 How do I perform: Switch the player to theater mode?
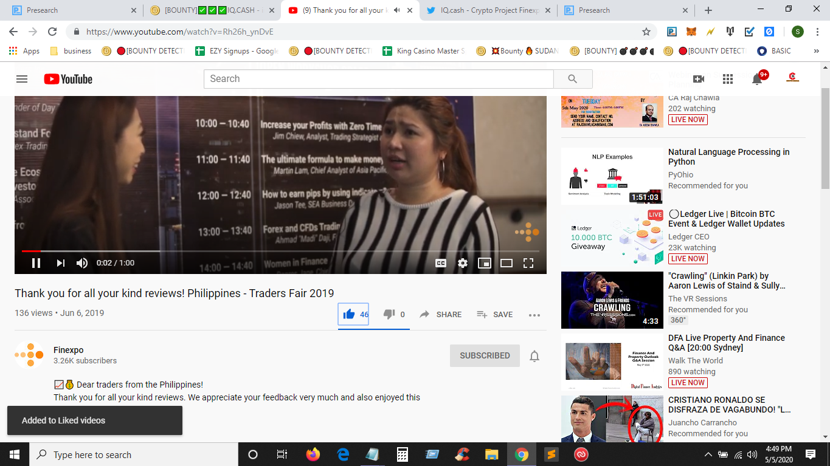[x=507, y=263]
